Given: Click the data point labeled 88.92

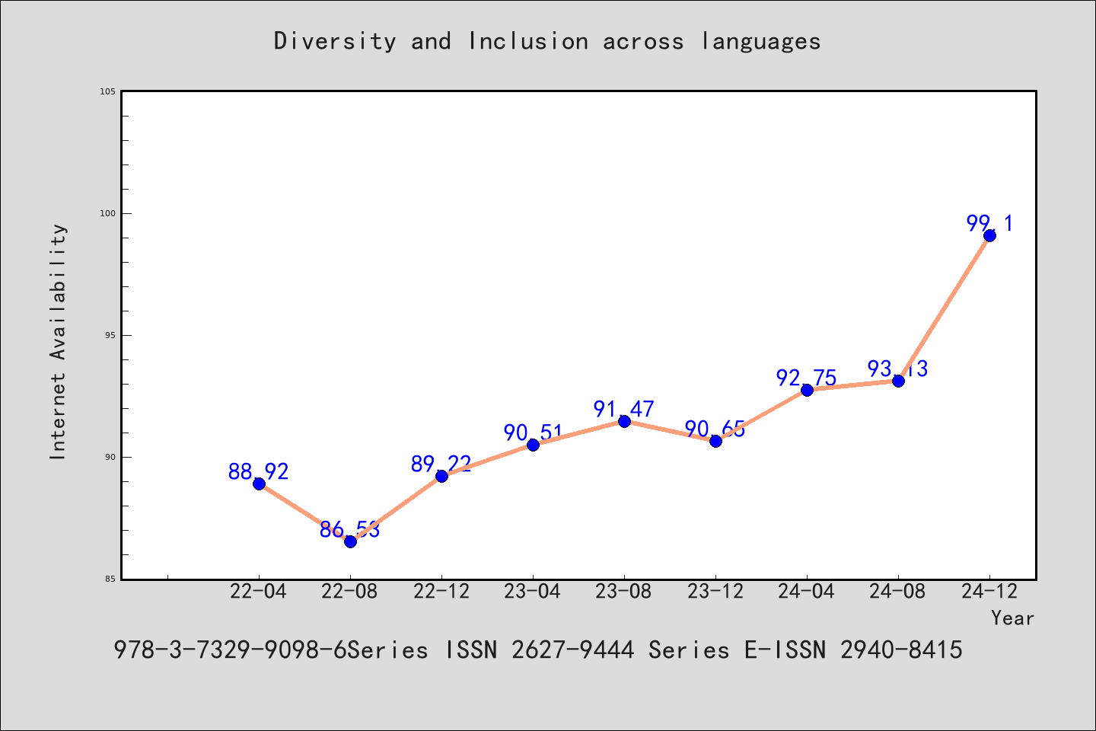Looking at the screenshot, I should (x=259, y=484).
